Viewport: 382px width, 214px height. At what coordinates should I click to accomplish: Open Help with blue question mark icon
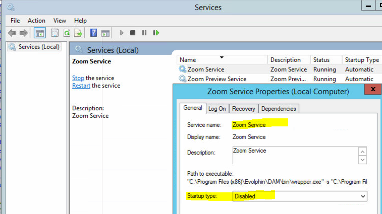pos(93,33)
